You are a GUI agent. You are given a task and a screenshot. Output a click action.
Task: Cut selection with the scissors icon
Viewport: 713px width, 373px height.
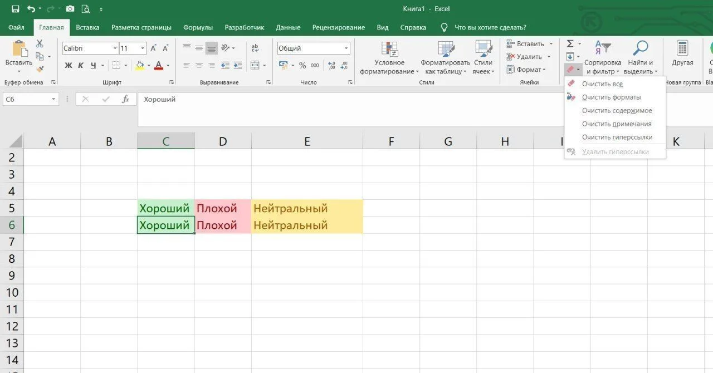click(x=40, y=44)
